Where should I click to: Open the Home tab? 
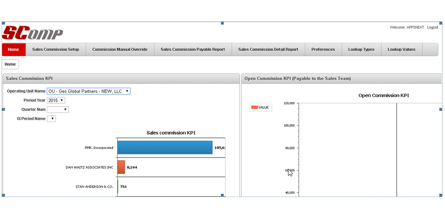tap(14, 49)
